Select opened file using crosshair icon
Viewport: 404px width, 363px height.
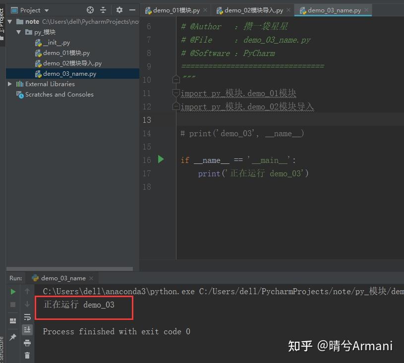tap(90, 10)
